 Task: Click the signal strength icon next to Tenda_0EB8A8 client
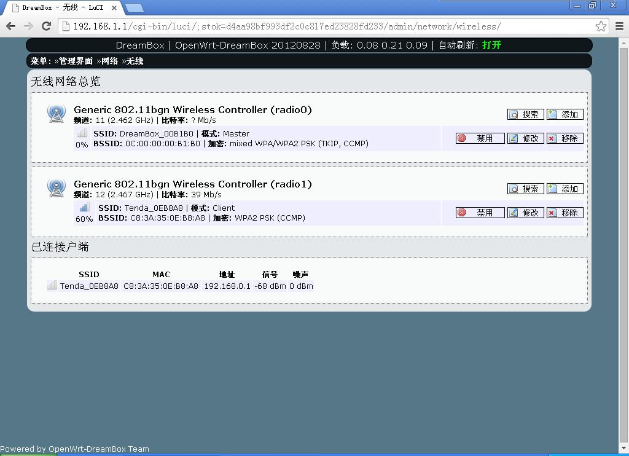52,285
